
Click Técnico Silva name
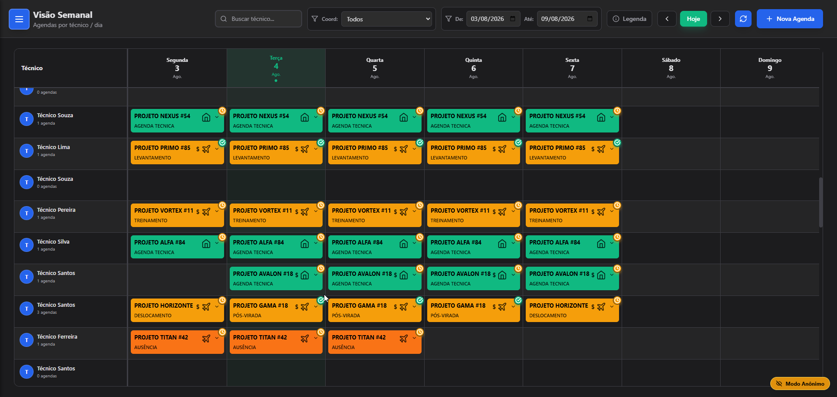[x=53, y=241]
